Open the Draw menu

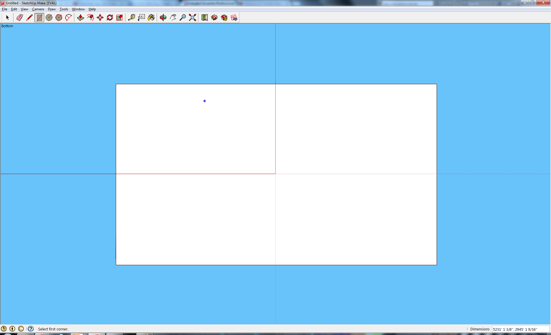pos(52,9)
